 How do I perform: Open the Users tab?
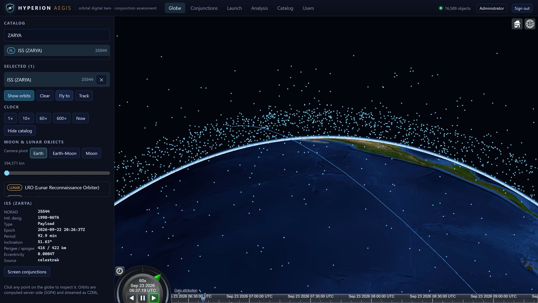(308, 8)
